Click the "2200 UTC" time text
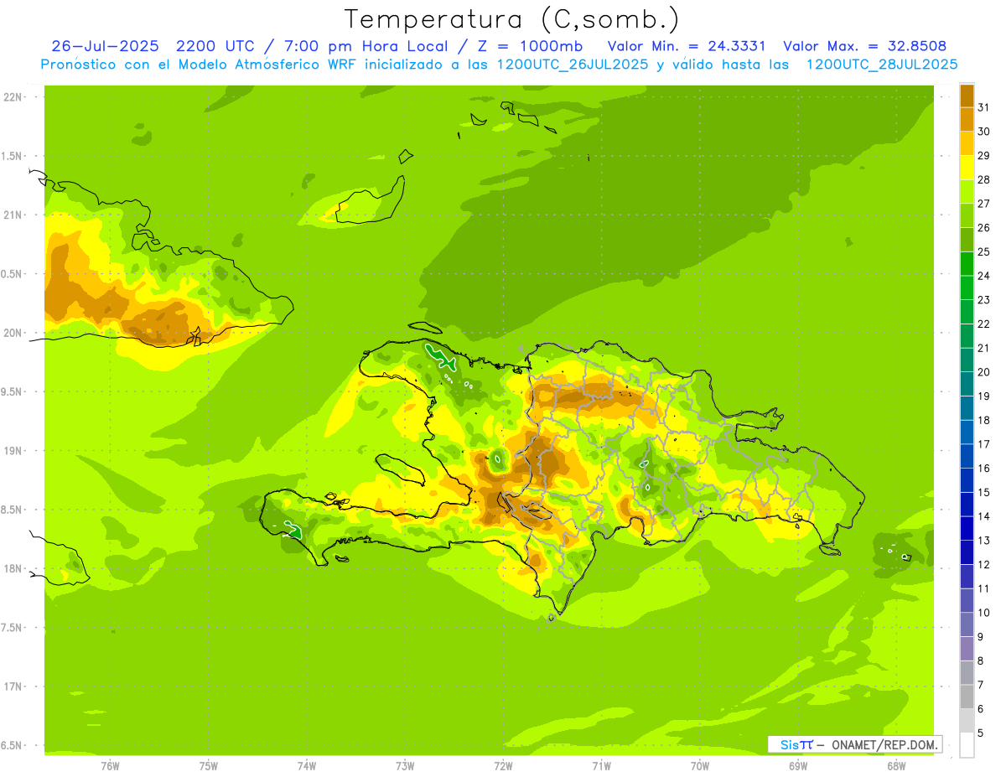The width and height of the screenshot is (1006, 777). [215, 46]
